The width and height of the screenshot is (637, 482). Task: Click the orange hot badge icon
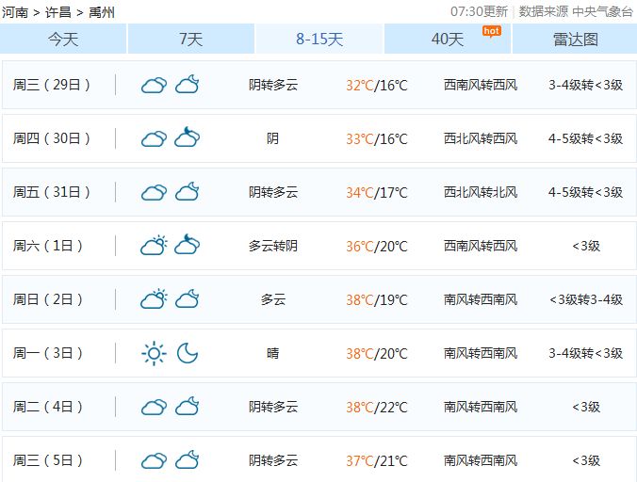(491, 30)
